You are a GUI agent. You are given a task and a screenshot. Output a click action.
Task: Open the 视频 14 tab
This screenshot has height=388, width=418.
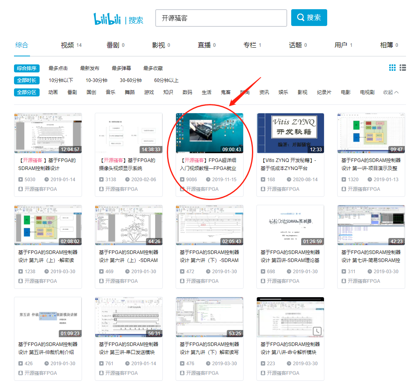(x=71, y=45)
